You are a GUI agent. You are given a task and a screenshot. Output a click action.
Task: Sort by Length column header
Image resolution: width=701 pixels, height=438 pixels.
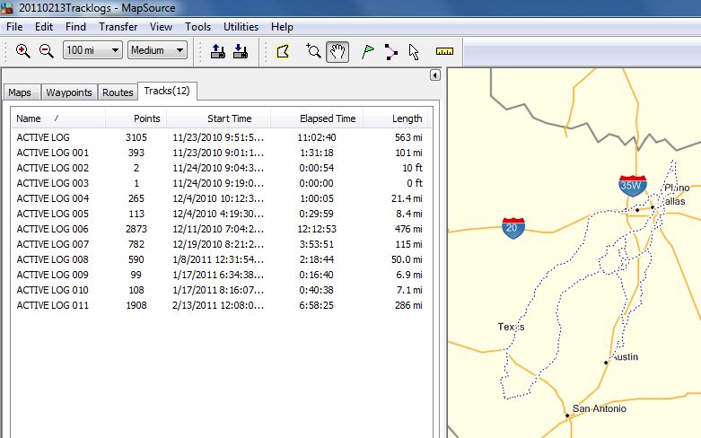(395, 118)
